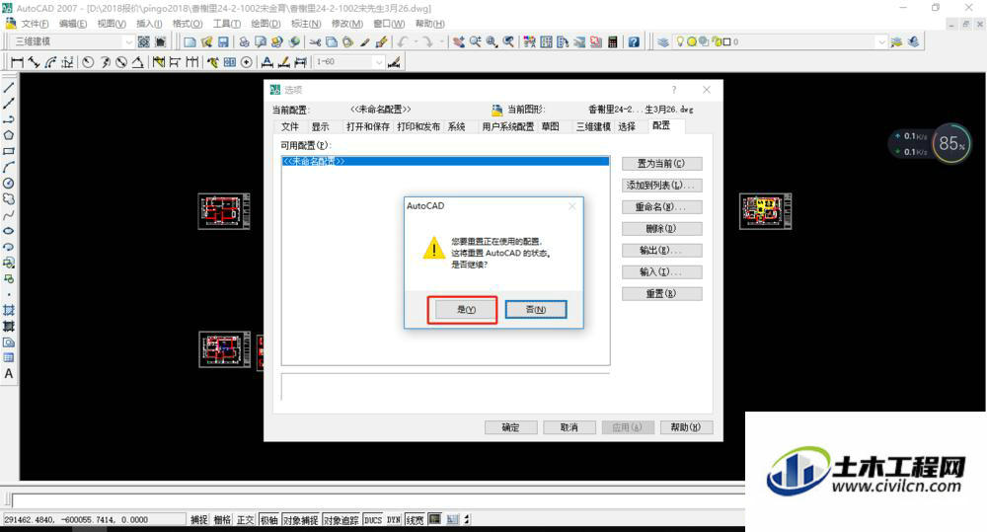Click the Angular dimension tool icon
This screenshot has height=532, width=987.
click(x=137, y=62)
